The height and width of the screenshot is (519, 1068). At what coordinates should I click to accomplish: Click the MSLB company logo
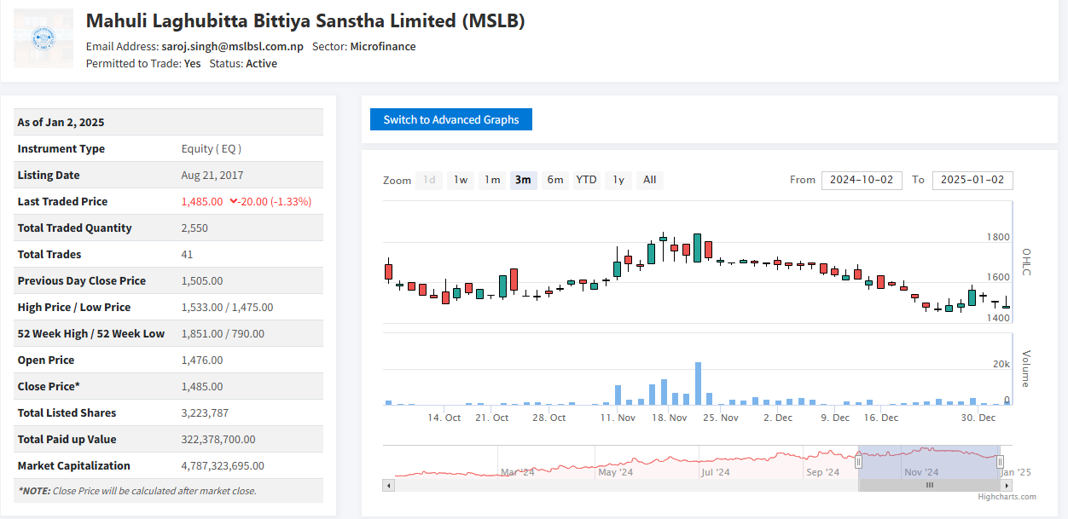[x=44, y=38]
